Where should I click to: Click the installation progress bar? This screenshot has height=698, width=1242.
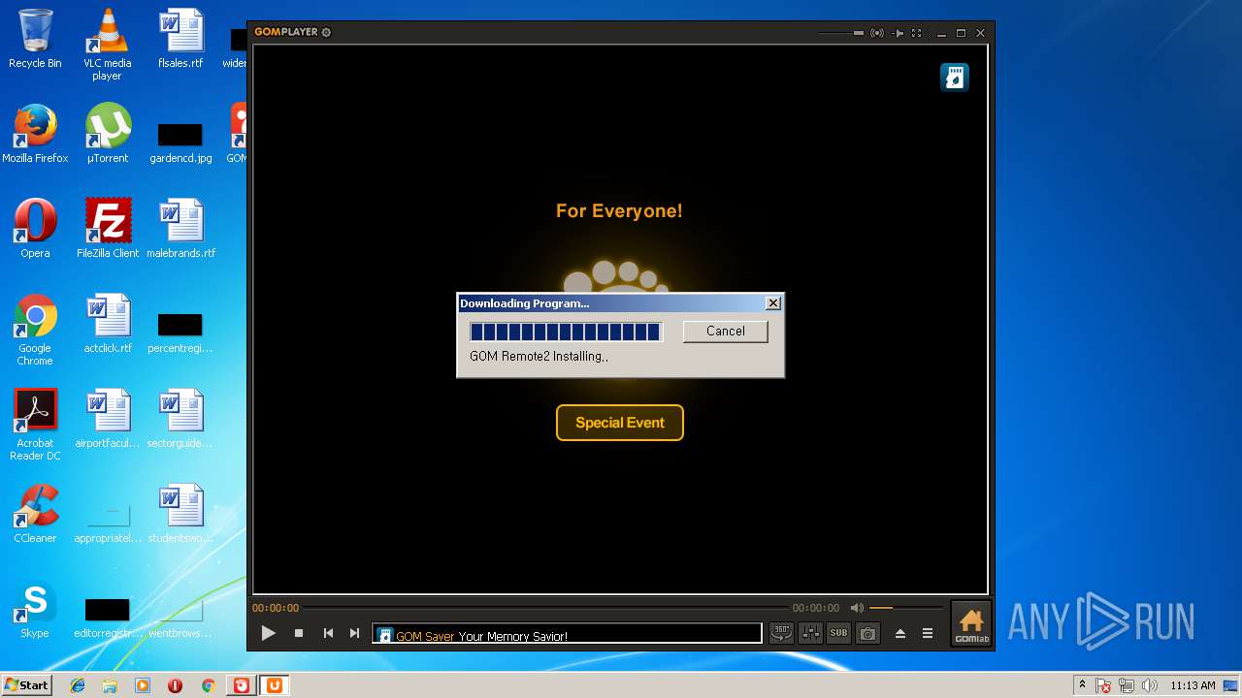coord(566,332)
